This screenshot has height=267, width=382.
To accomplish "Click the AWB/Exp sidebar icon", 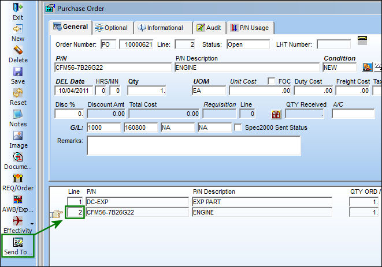I will pyautogui.click(x=18, y=200).
